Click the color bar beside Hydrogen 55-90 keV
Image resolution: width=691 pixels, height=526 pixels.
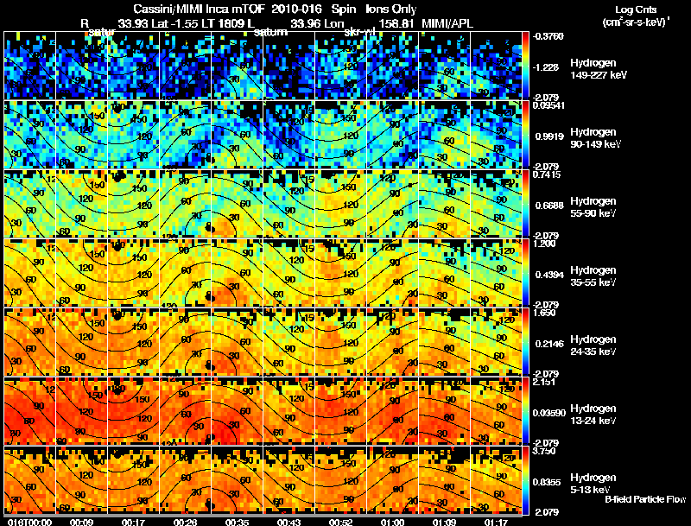[x=525, y=204]
